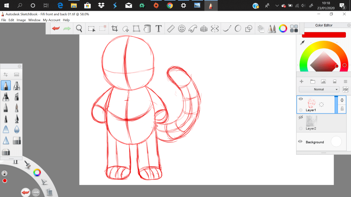351x197 pixels.
Task: Pick the Pencil brush in palette
Action: 6,85
